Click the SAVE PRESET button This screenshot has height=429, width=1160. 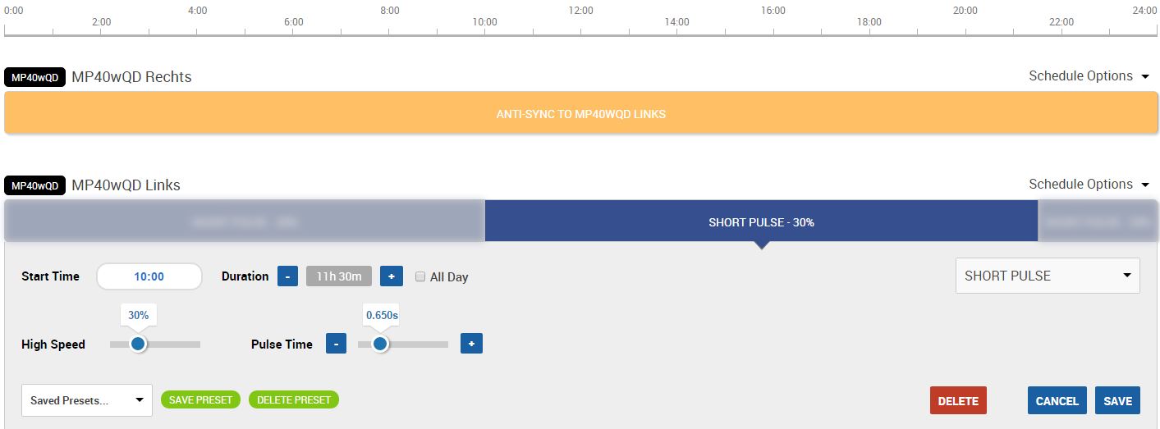click(x=200, y=400)
